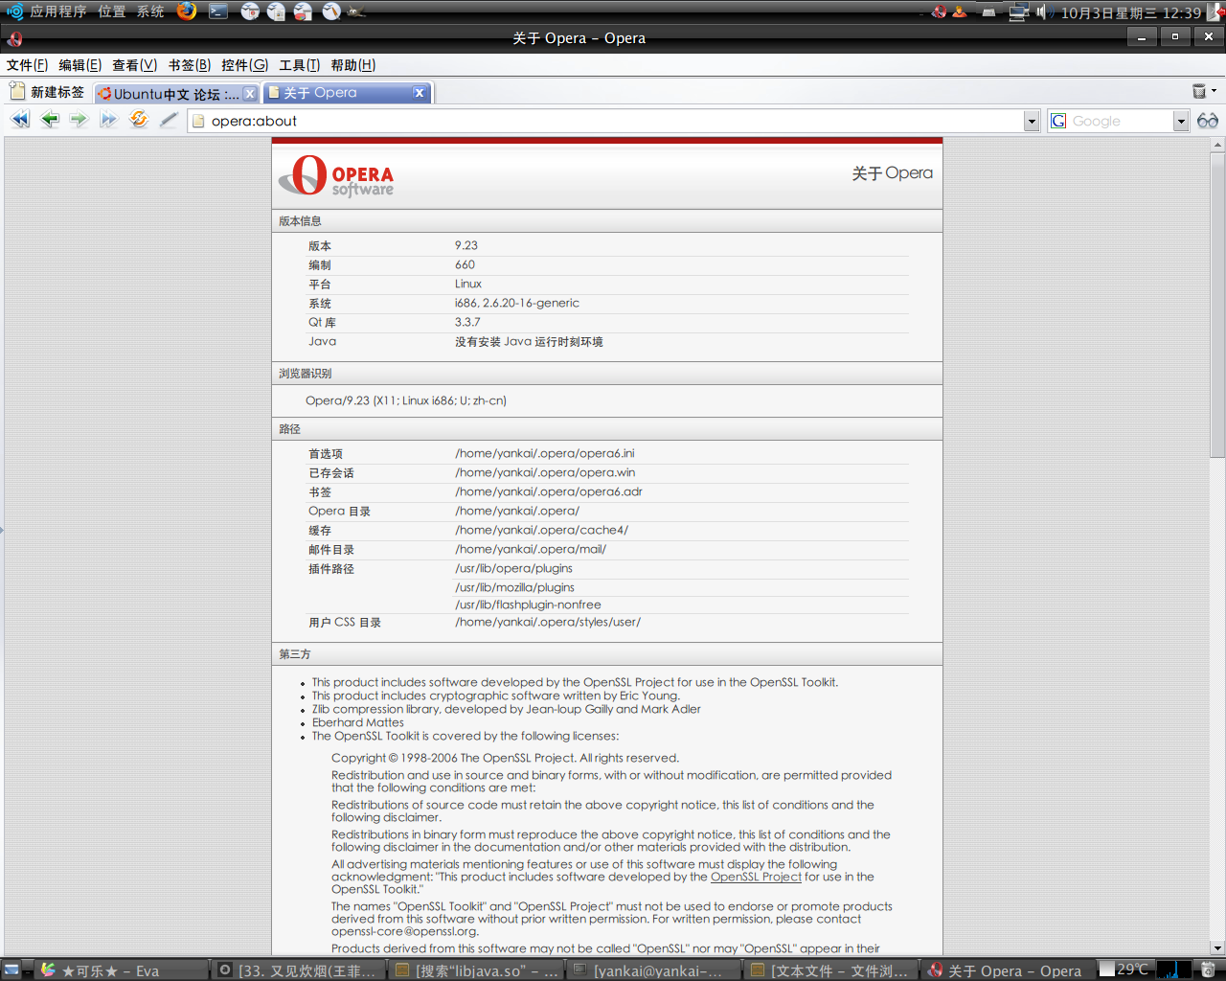Open the 工具(T) menu
Screen dimensions: 1226x981
300,65
